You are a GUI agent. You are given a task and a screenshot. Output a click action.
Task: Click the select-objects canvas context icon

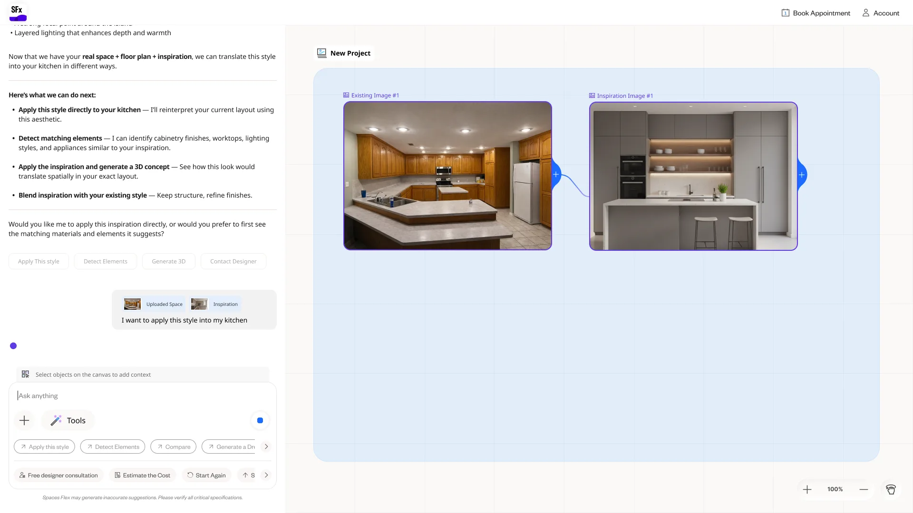[26, 374]
